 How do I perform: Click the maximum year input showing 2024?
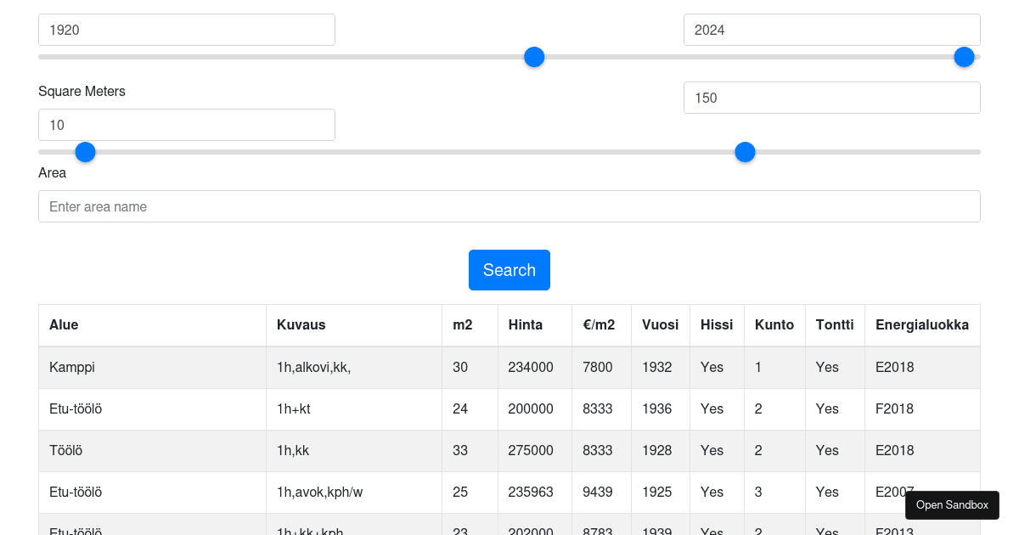click(x=831, y=29)
